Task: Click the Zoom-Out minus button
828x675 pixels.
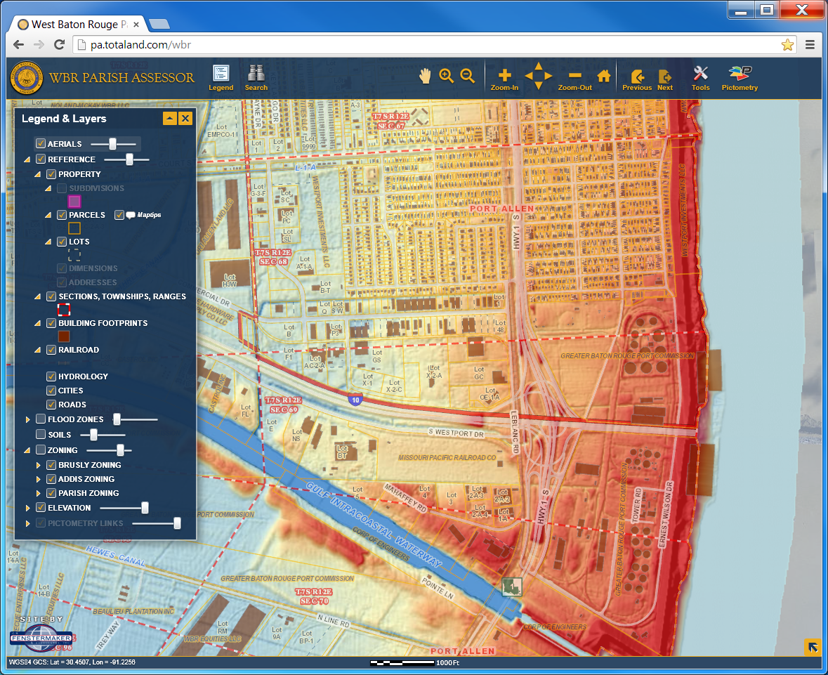Action: point(574,77)
